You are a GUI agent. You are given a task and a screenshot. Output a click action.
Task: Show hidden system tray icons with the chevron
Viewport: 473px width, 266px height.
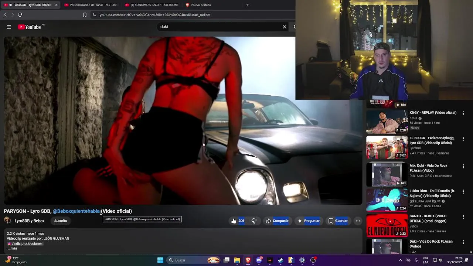pos(400,260)
